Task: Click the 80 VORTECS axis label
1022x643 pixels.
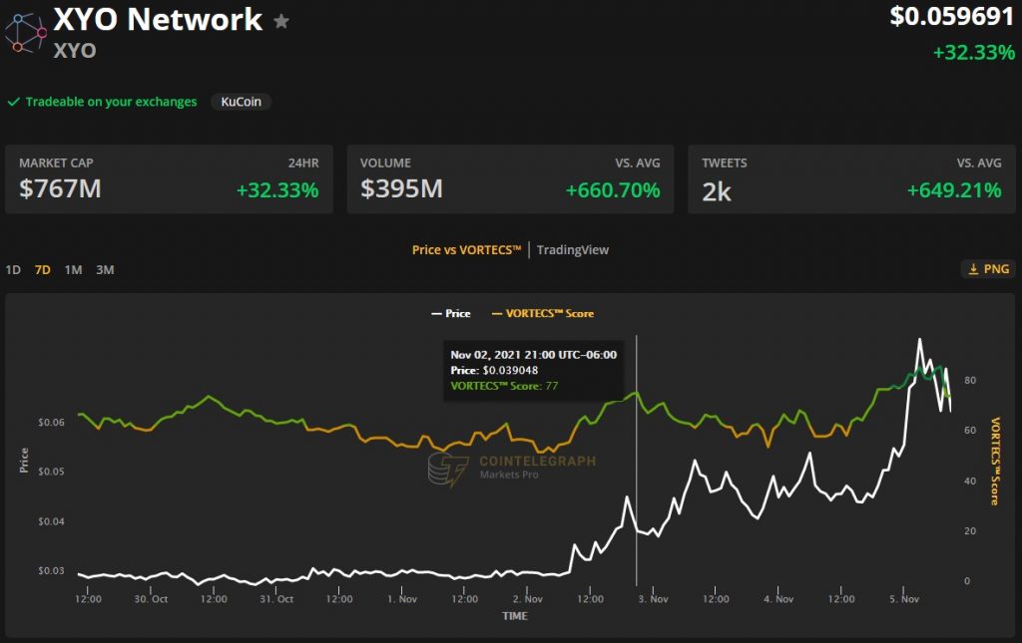Action: point(970,380)
